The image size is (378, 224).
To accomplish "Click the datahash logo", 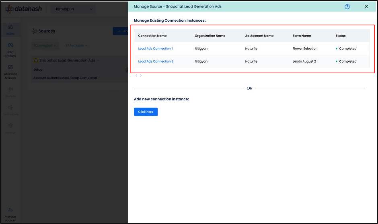I will click(x=23, y=9).
